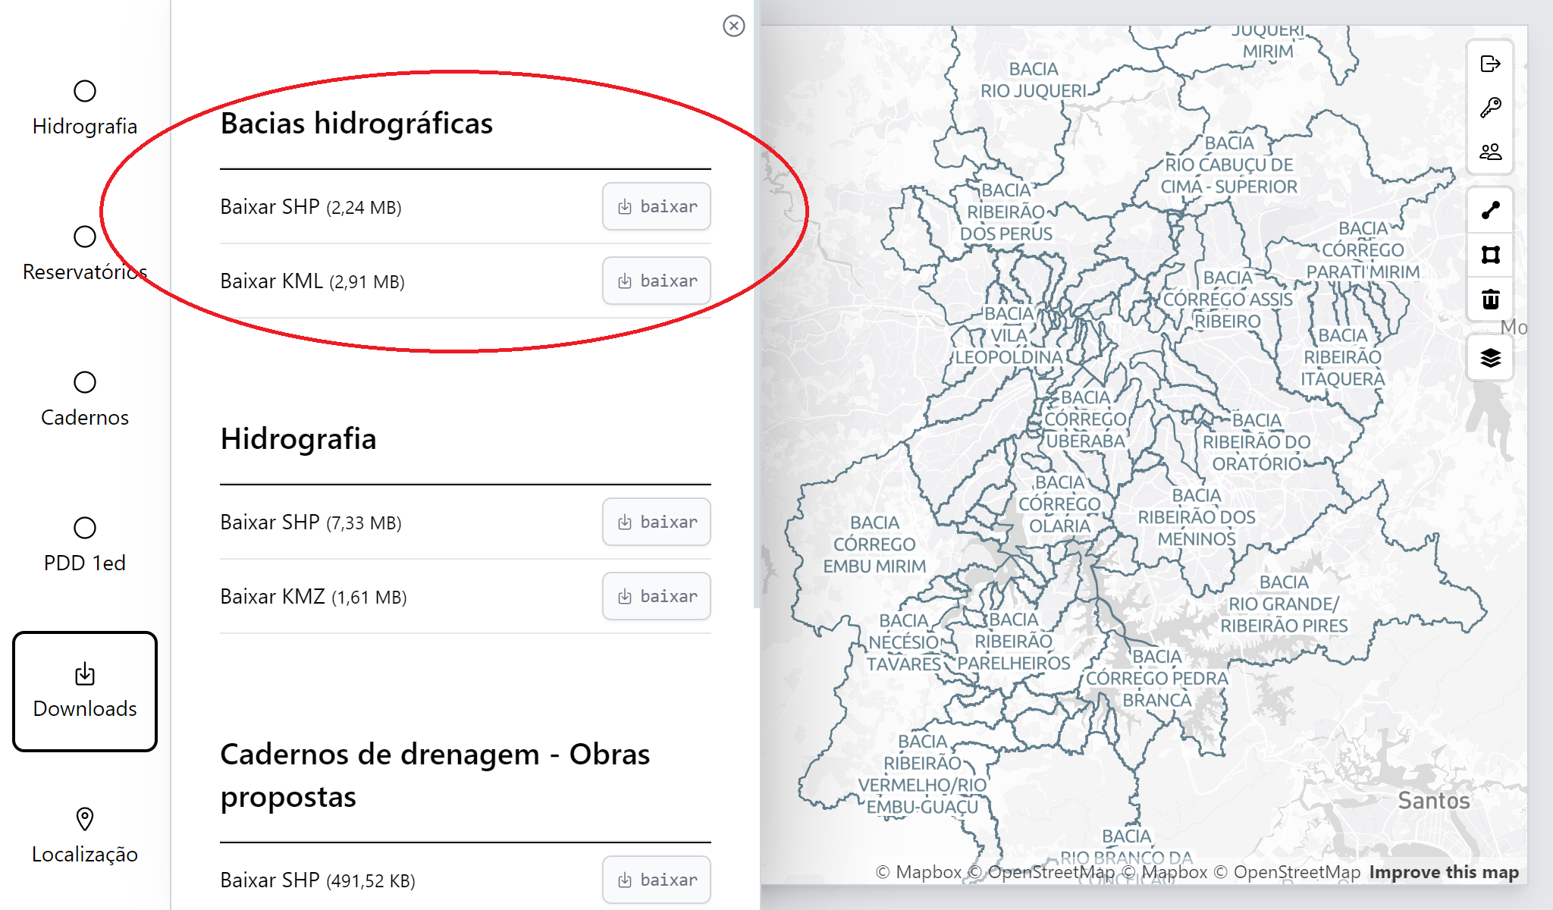Click the download icon in Downloads tile
1553x910 pixels.
[x=85, y=673]
